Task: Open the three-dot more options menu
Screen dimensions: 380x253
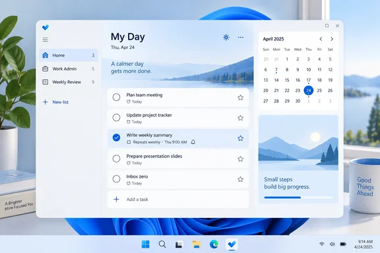Action: tap(241, 38)
